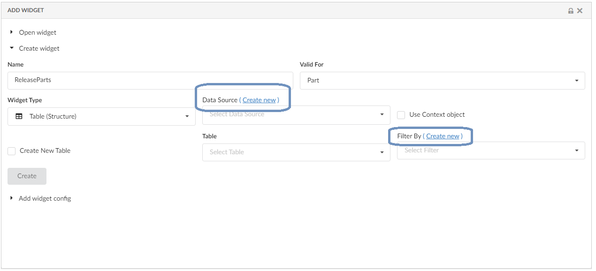Click the lock icon in dialog header

[571, 11]
